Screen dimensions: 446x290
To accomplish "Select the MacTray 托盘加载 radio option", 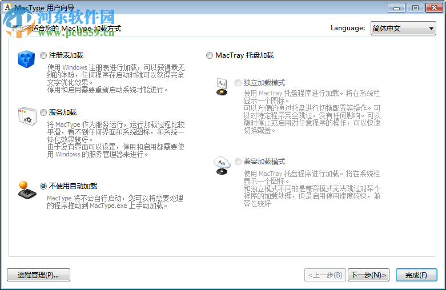I will coord(210,55).
